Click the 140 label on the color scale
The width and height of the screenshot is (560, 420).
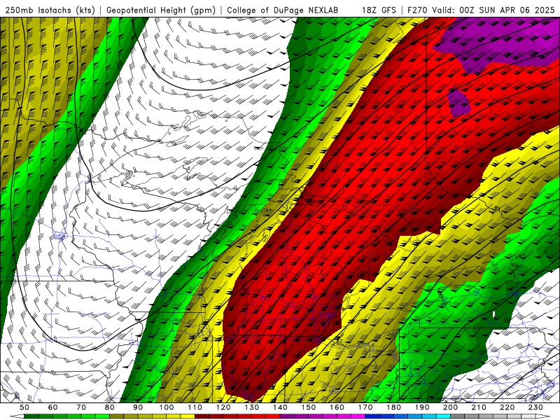point(280,407)
